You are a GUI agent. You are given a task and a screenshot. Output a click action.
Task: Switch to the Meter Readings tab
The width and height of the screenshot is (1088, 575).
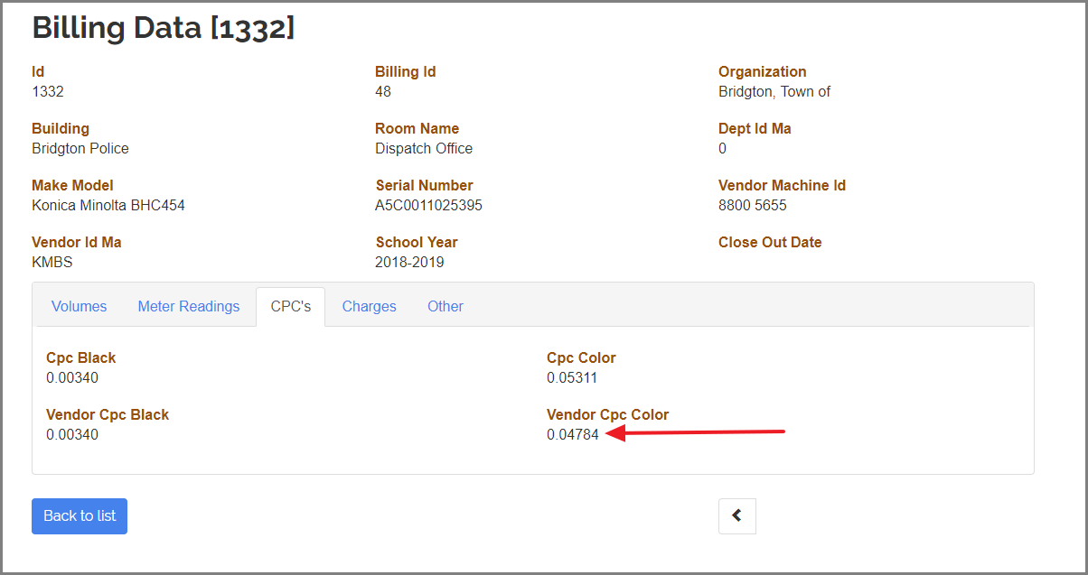coord(188,307)
